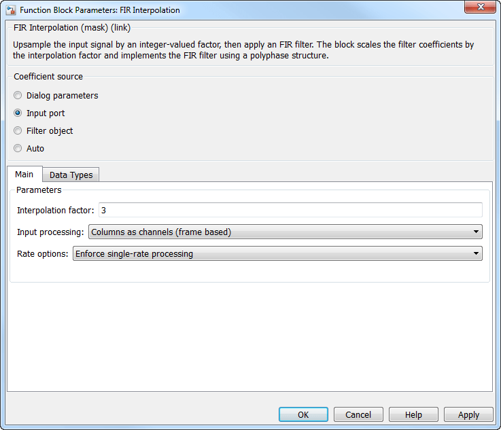The image size is (501, 430).
Task: Choose Filter object as coefficient source
Action: [x=18, y=131]
